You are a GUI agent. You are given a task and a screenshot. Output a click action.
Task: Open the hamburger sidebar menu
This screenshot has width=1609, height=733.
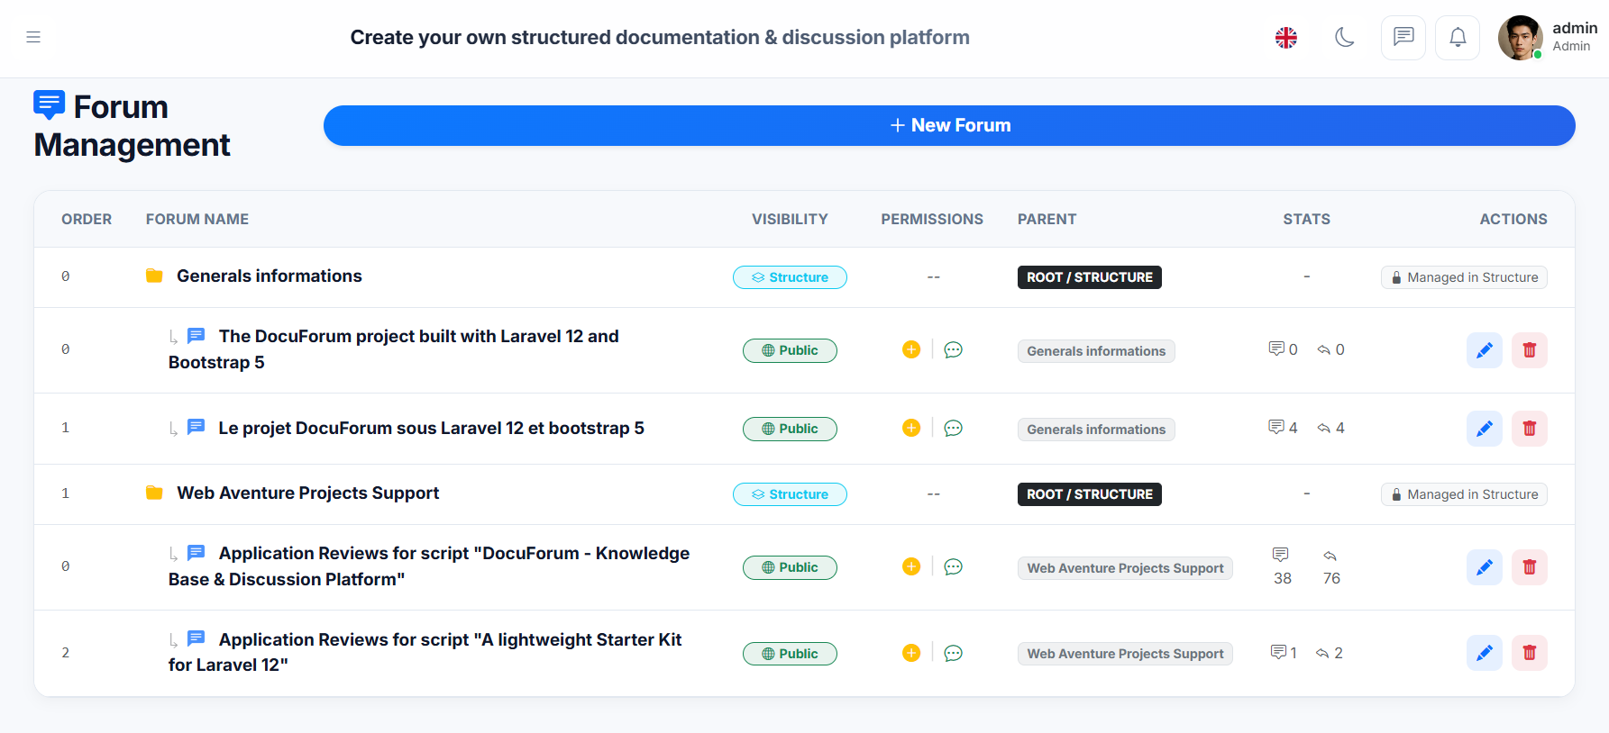33,37
